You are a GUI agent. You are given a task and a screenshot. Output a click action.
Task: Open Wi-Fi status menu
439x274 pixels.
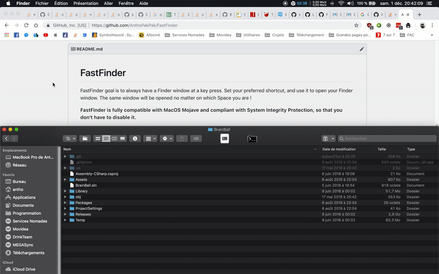pos(341,3)
